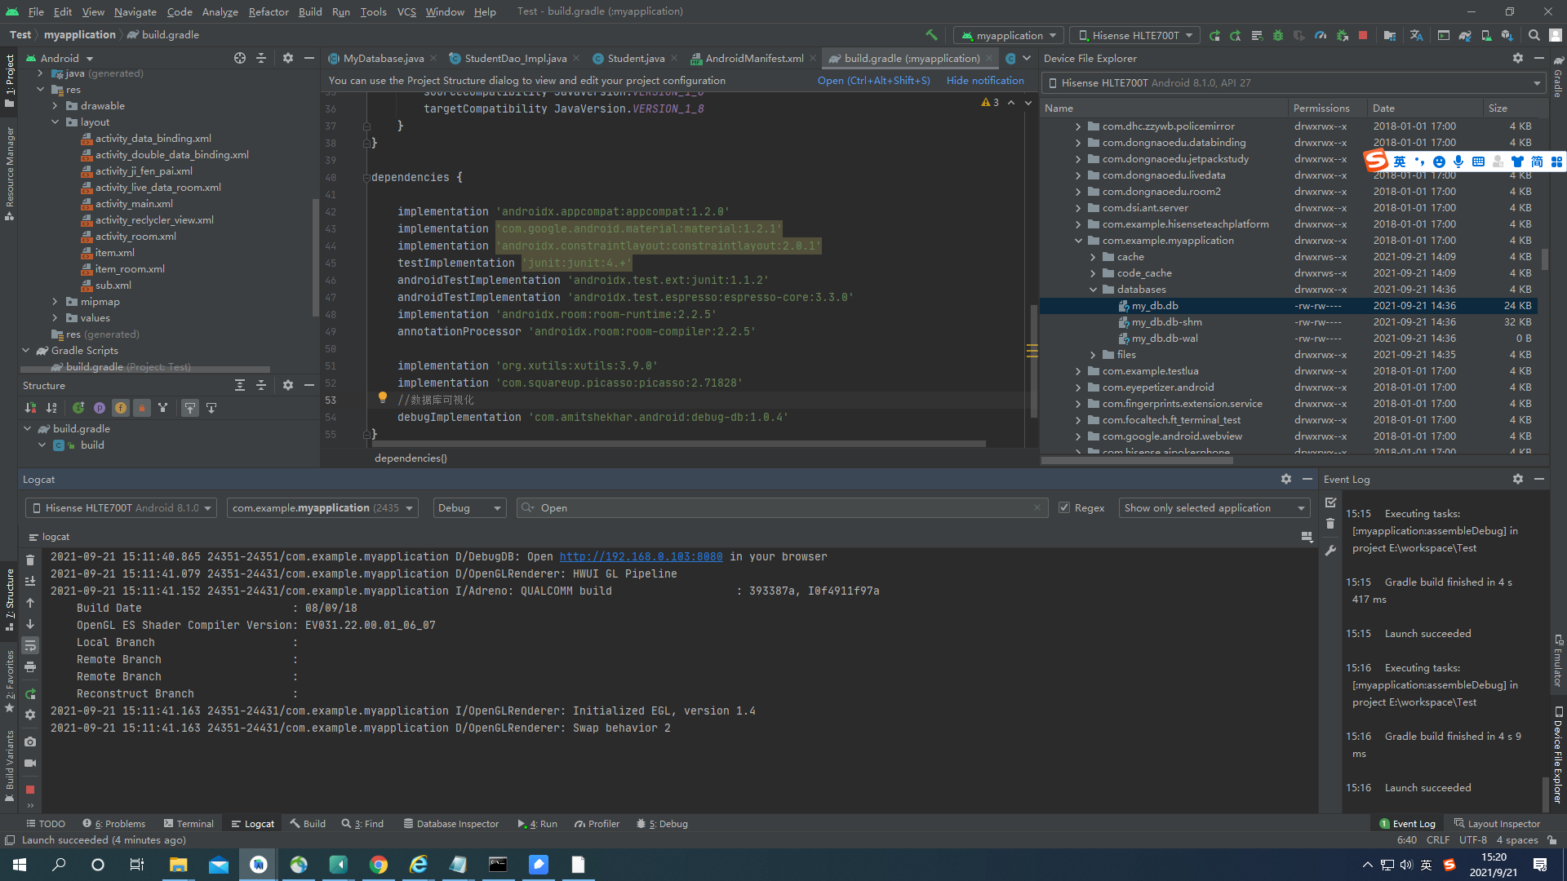Click the Make Project hammer icon
This screenshot has height=881, width=1567.
931,35
